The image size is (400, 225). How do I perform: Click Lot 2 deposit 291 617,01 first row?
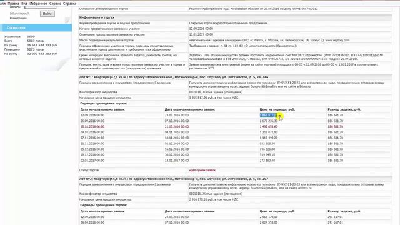coord(335,217)
